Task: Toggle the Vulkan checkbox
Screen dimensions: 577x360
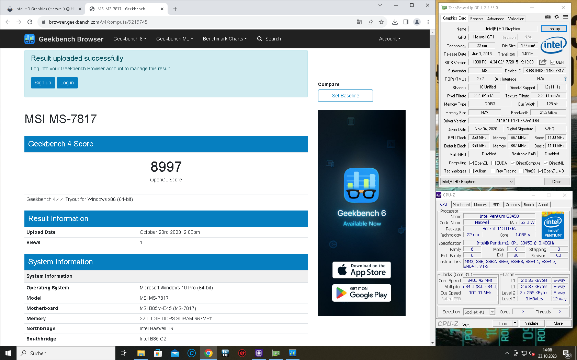Action: click(472, 171)
